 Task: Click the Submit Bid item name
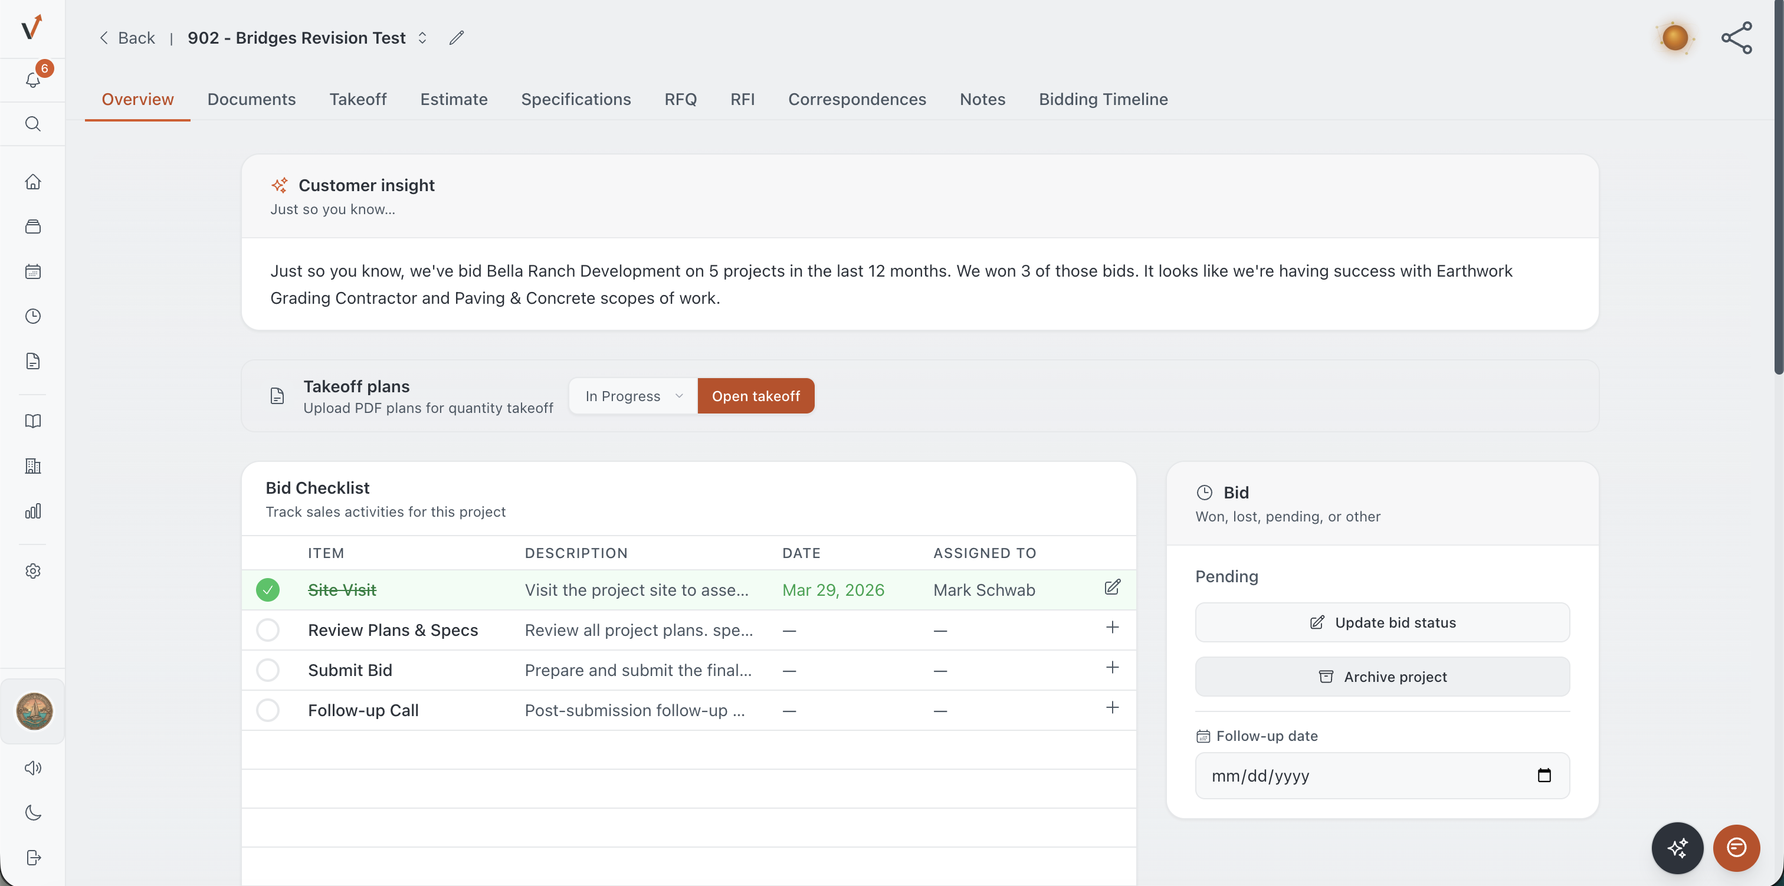[x=350, y=670]
